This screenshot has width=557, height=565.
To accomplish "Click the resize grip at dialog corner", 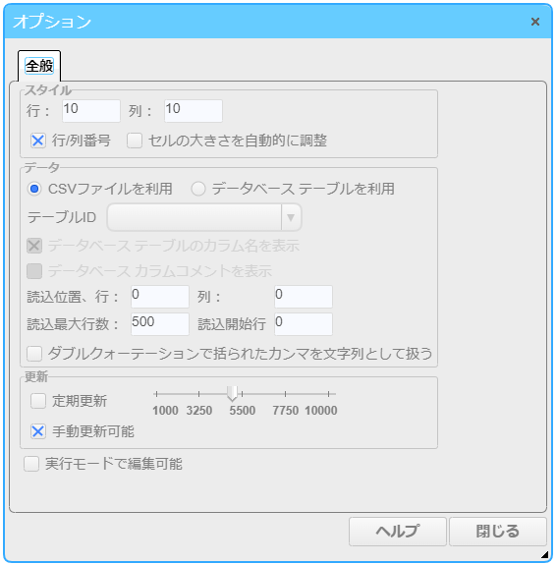I will point(545,554).
